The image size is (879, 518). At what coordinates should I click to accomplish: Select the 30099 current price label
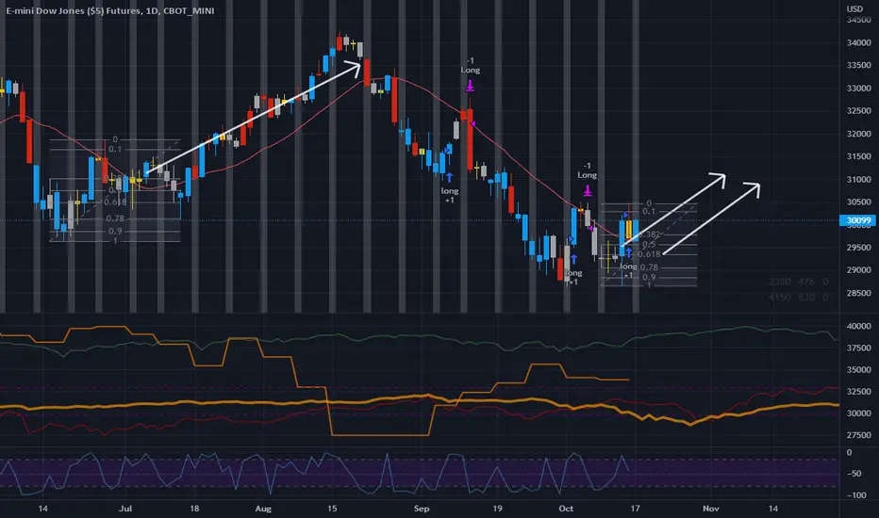pos(858,220)
